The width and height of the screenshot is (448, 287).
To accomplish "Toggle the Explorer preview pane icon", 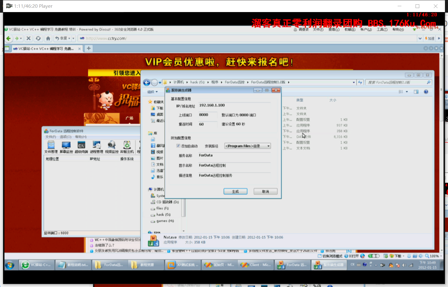I will point(416,92).
